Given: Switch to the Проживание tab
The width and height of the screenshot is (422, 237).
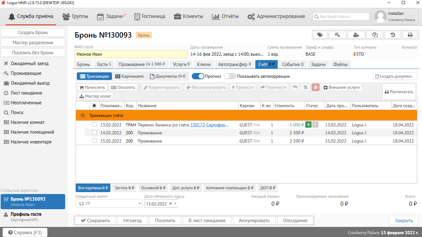Looking at the screenshot, I should [142, 64].
